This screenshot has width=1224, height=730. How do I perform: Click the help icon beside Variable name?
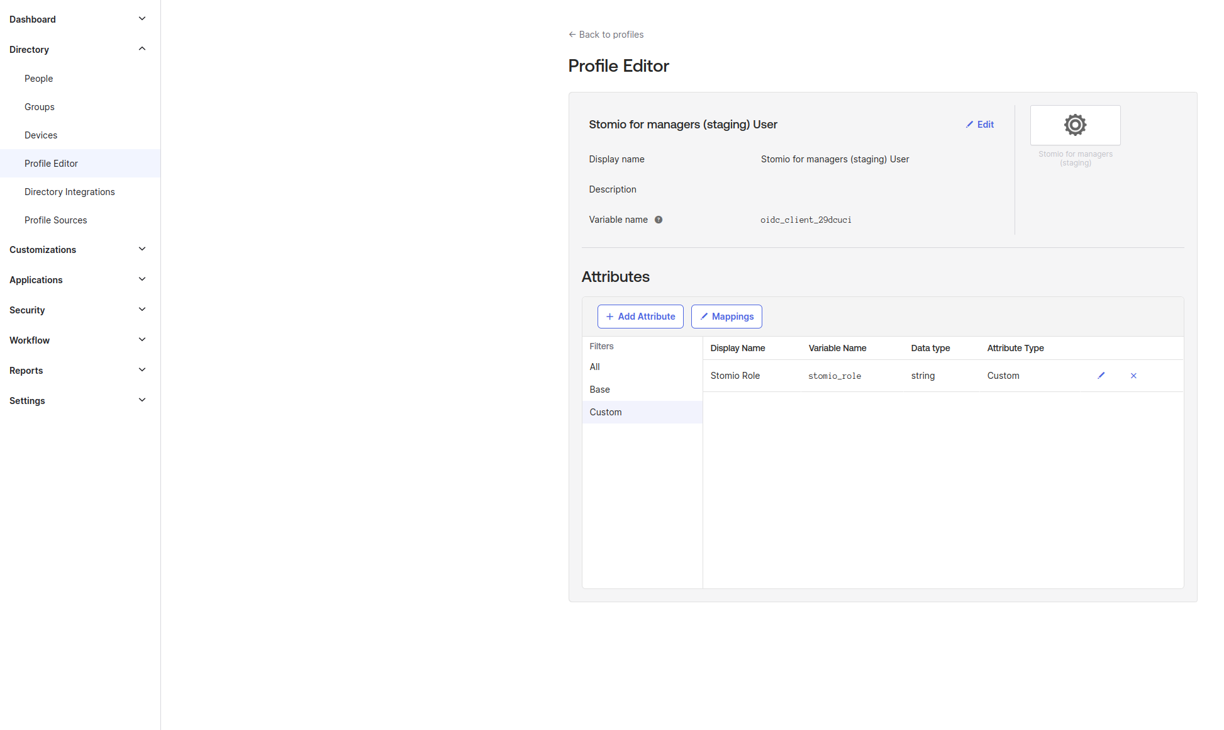pos(658,220)
